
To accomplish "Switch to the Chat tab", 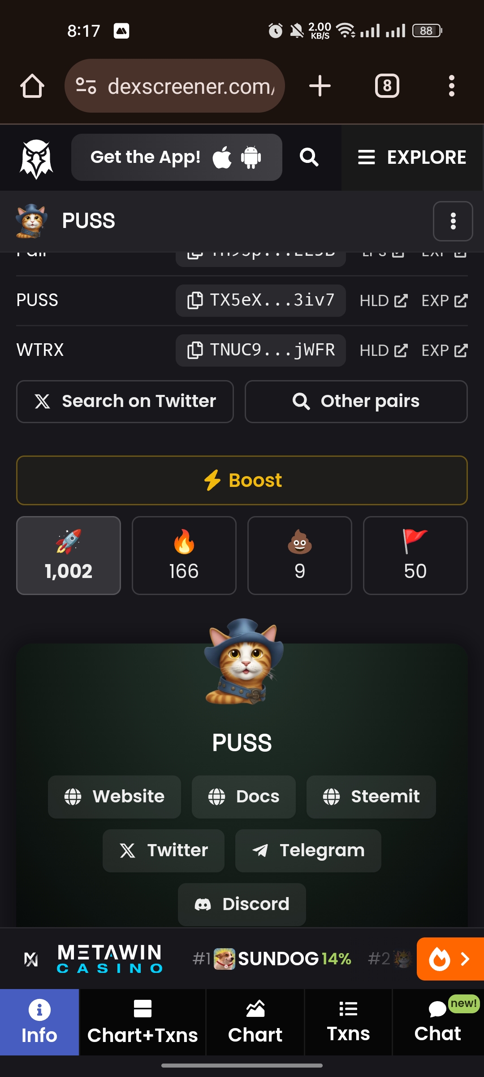I will [438, 1022].
